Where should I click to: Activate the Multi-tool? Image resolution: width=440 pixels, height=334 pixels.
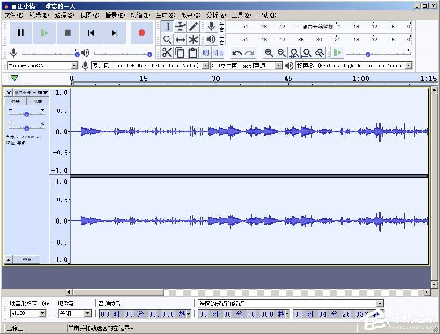pos(193,39)
